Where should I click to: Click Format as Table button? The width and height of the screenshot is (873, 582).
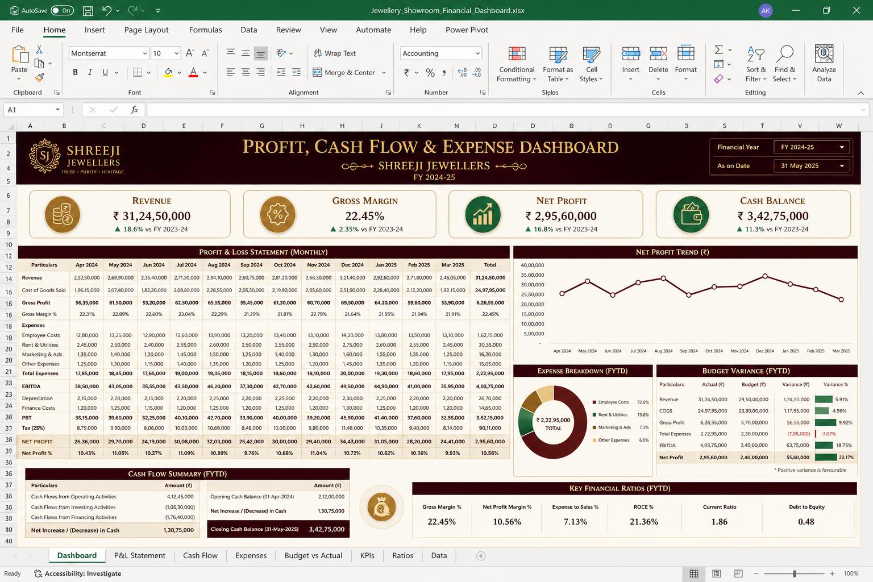coord(558,64)
